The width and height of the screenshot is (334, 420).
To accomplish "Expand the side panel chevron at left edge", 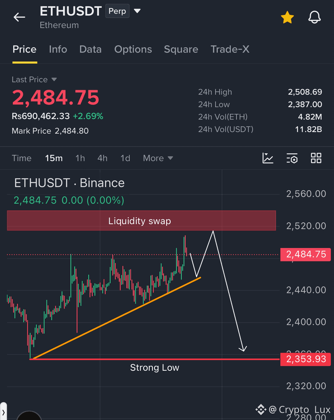I will click(3, 412).
